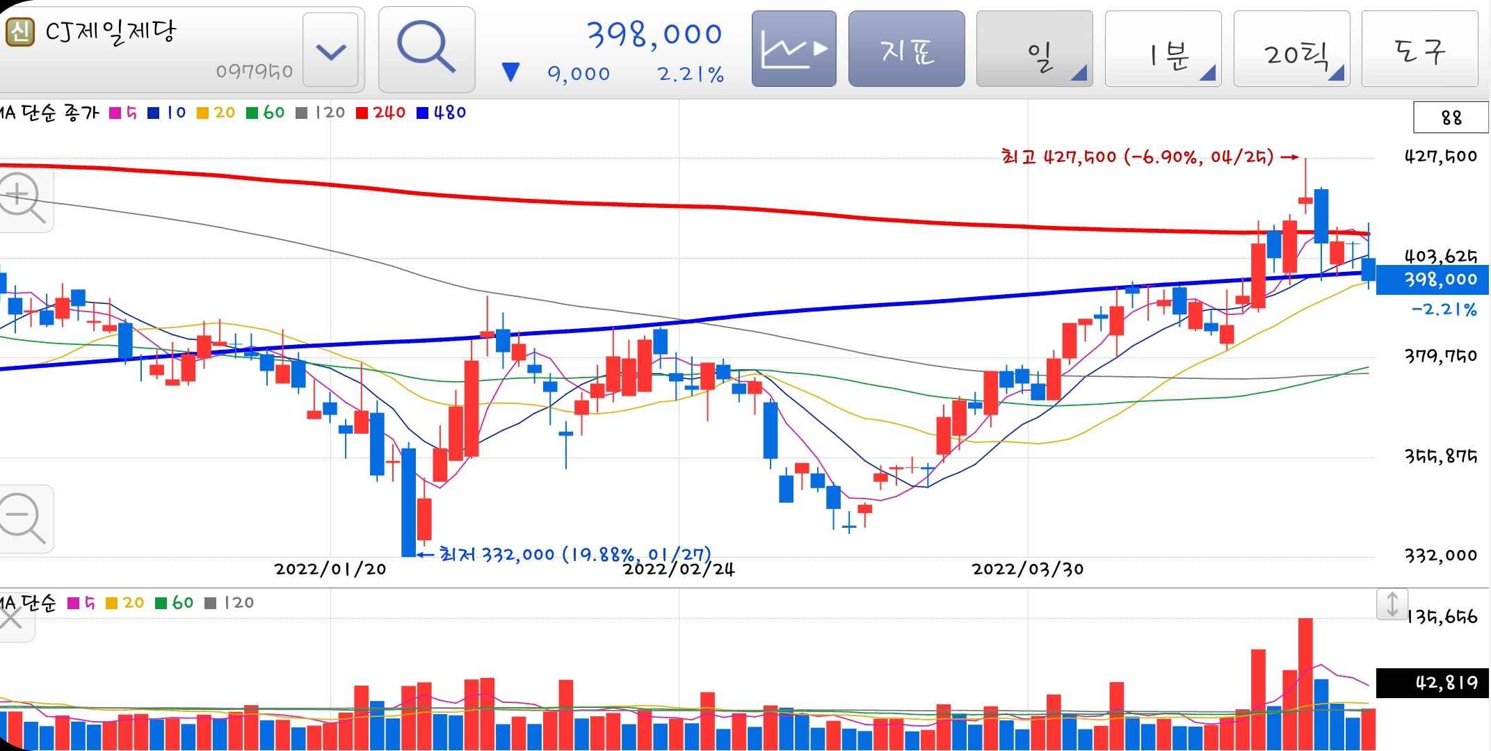Tap the 2022/03/30 date label

click(x=1028, y=569)
